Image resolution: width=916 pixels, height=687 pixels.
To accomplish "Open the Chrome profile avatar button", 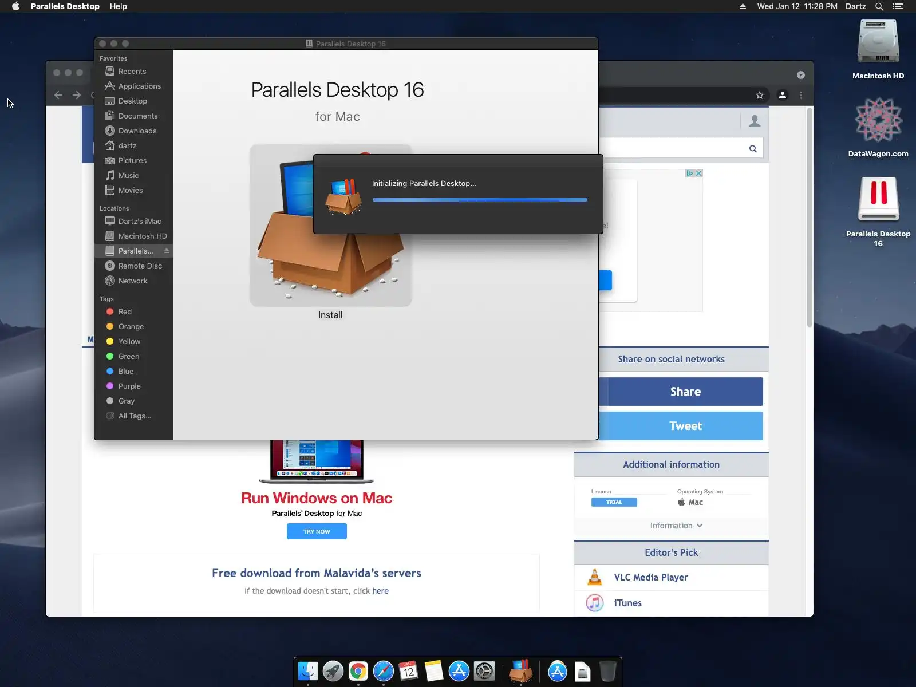I will 783,95.
